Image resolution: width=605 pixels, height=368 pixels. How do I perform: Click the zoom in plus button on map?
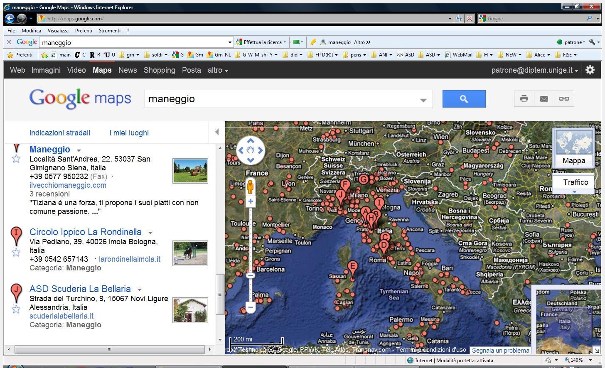(x=251, y=201)
